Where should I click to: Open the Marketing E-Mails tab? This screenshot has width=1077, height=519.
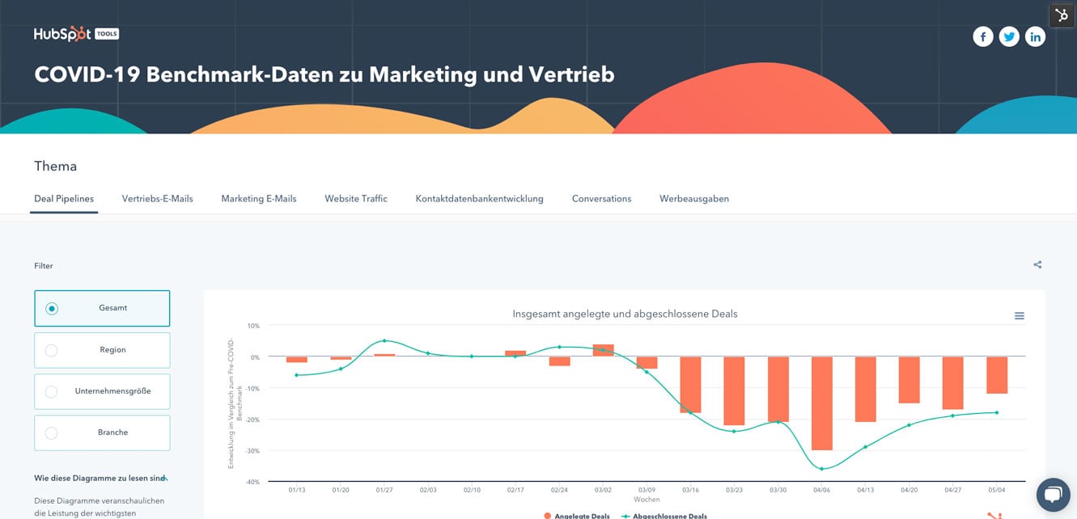(x=259, y=199)
